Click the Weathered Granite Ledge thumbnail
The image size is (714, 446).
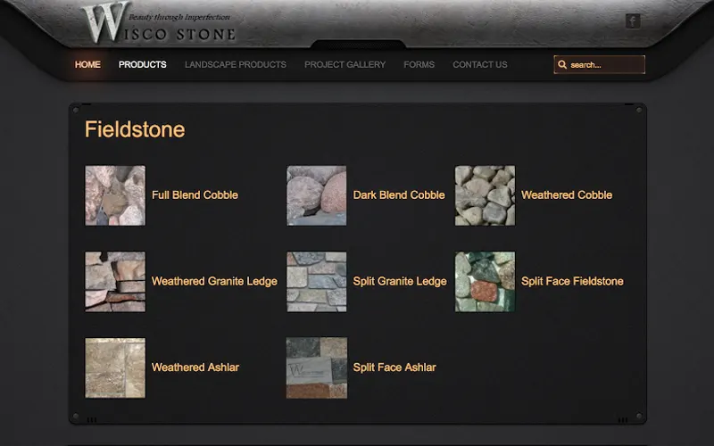click(115, 282)
